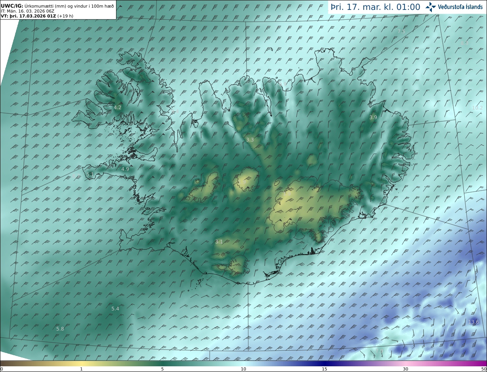The width and height of the screenshot is (487, 372).
Task: Click the 8.3 value near the top-right corner
Action: click(x=465, y=43)
